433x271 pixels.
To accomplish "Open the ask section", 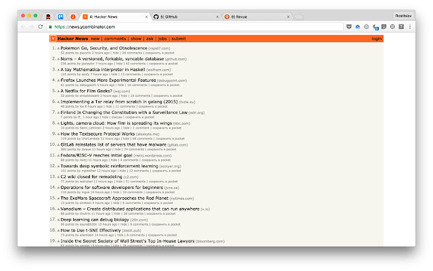I will point(150,39).
